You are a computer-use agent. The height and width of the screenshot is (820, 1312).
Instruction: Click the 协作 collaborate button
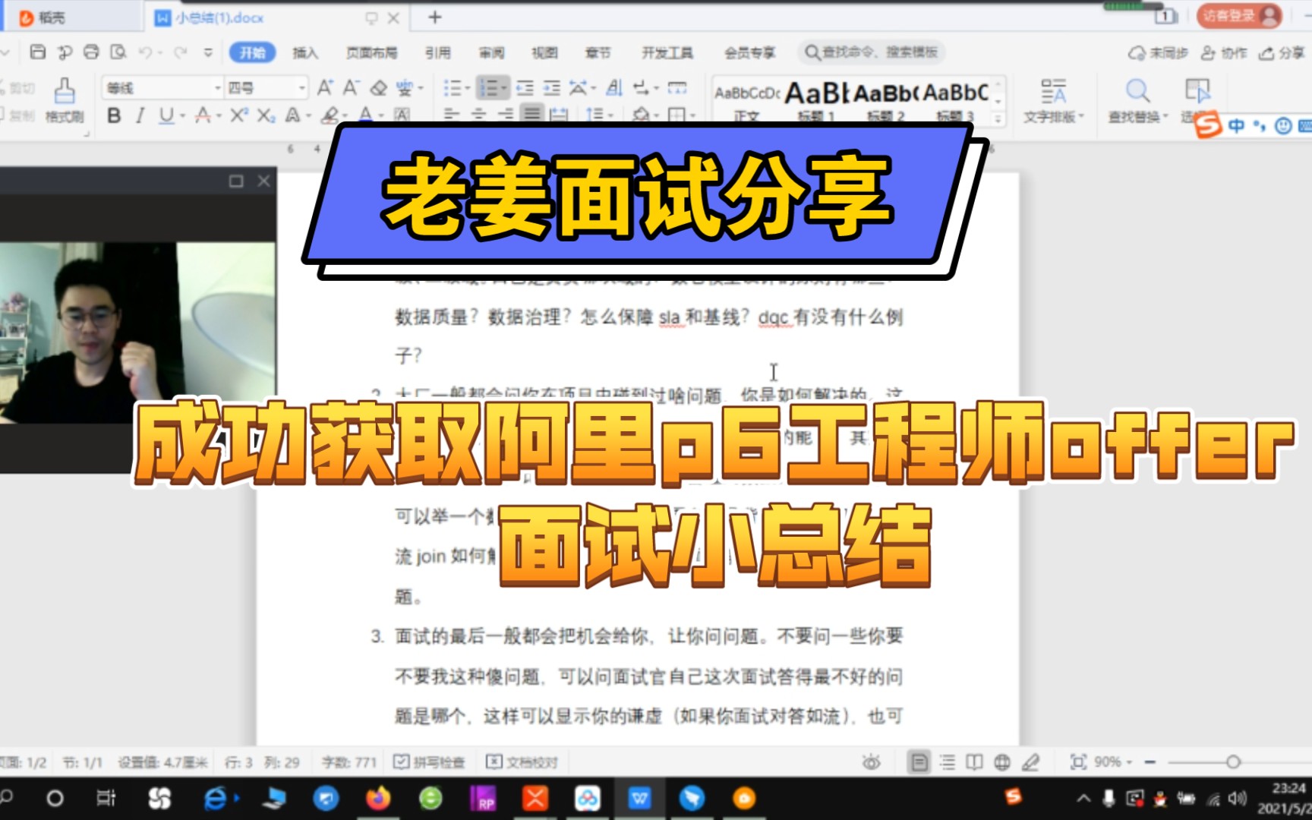pos(1224,52)
